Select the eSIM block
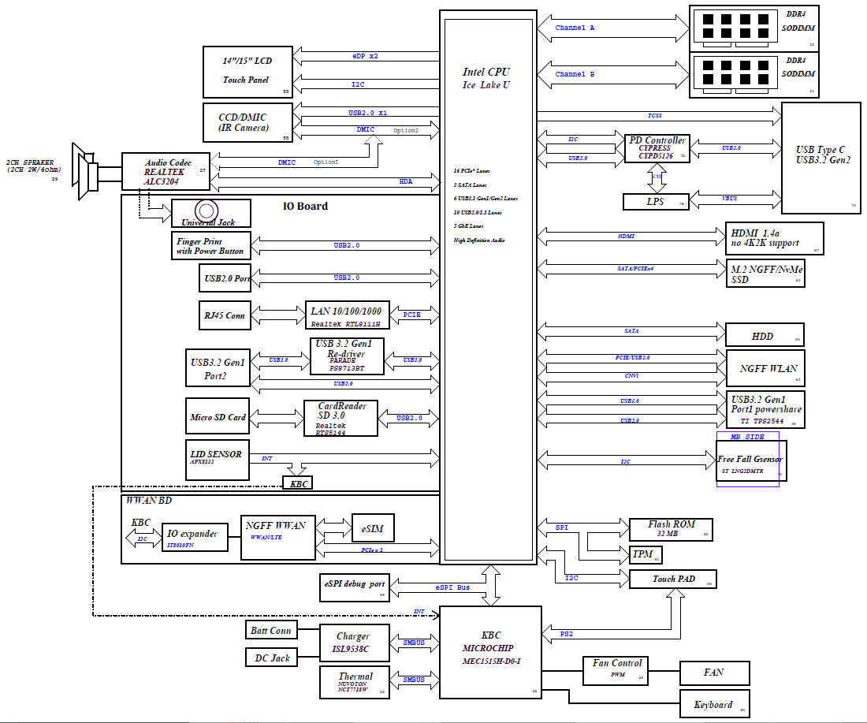Viewport: 867px width, 723px height. click(x=374, y=527)
